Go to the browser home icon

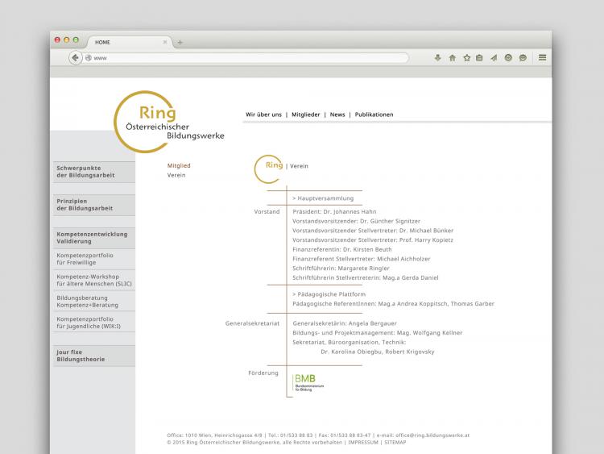(x=453, y=58)
